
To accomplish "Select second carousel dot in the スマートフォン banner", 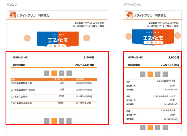I will (152, 42).
